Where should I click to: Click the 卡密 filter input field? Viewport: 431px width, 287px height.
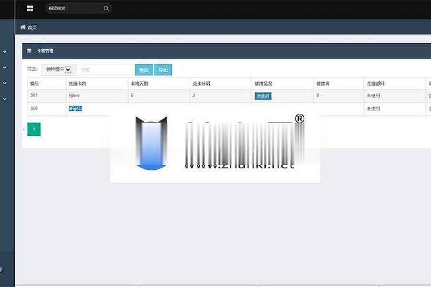point(105,70)
